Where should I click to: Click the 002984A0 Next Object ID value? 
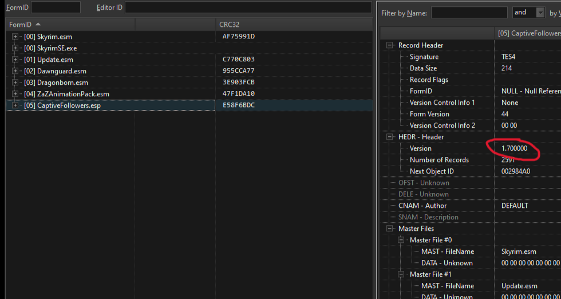[x=516, y=171]
